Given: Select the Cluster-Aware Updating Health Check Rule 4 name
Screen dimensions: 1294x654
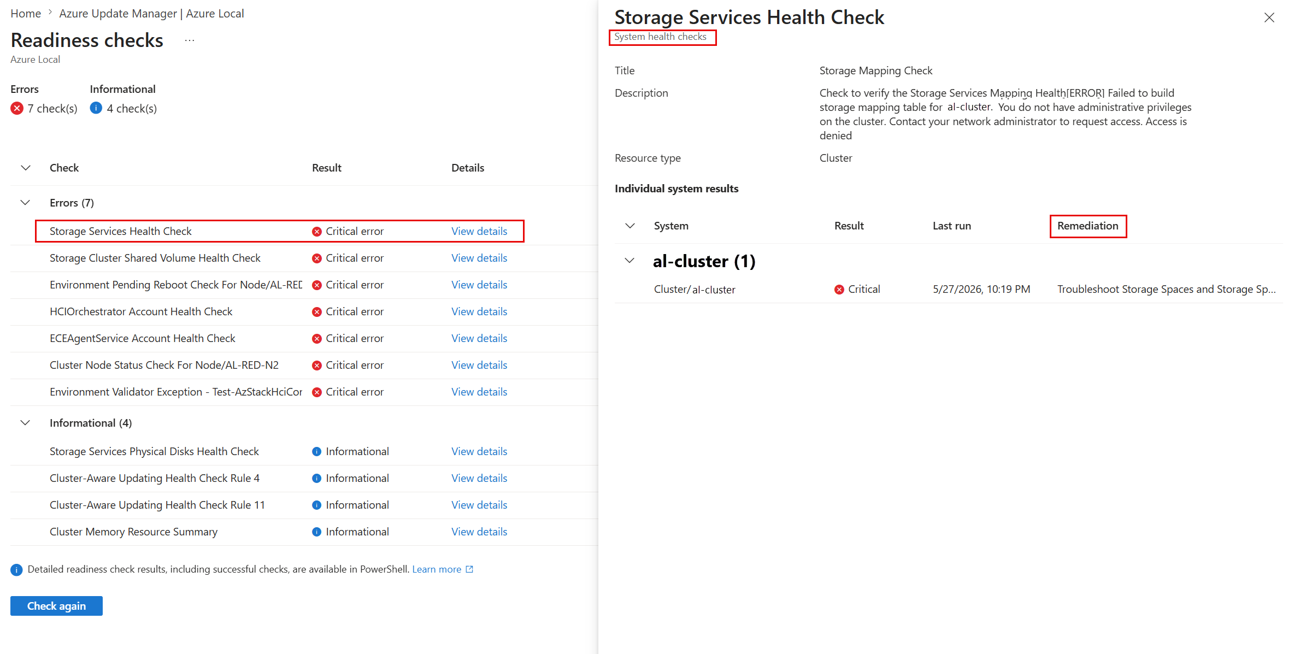Looking at the screenshot, I should pos(155,478).
